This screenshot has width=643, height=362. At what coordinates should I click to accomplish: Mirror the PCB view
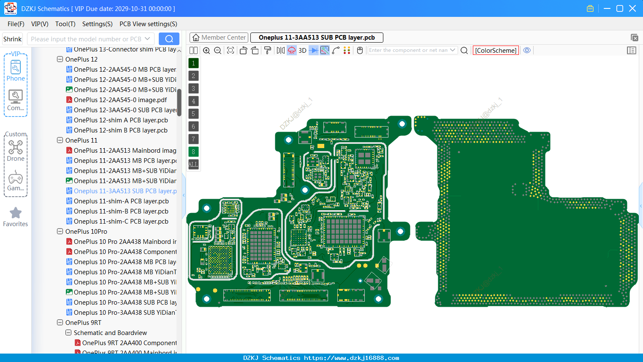tap(281, 50)
